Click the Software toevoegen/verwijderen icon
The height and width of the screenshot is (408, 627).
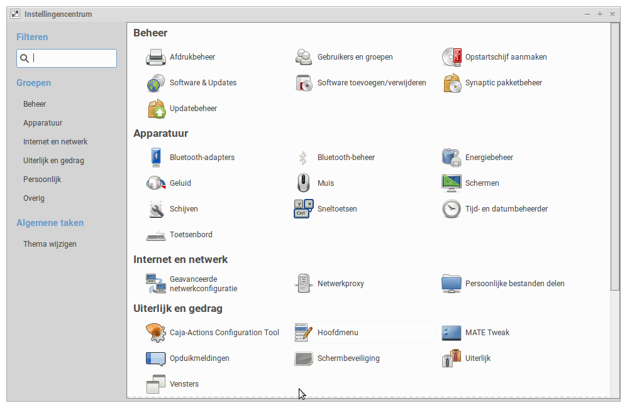304,83
